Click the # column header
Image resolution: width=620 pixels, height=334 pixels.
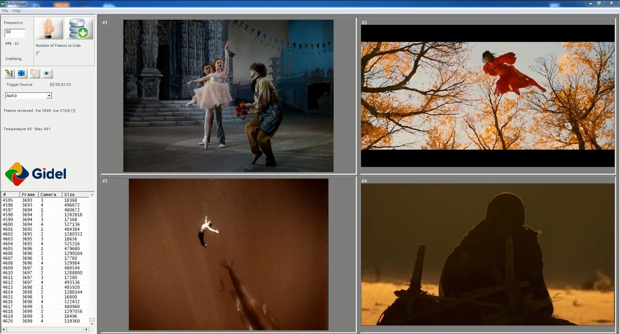(10, 194)
